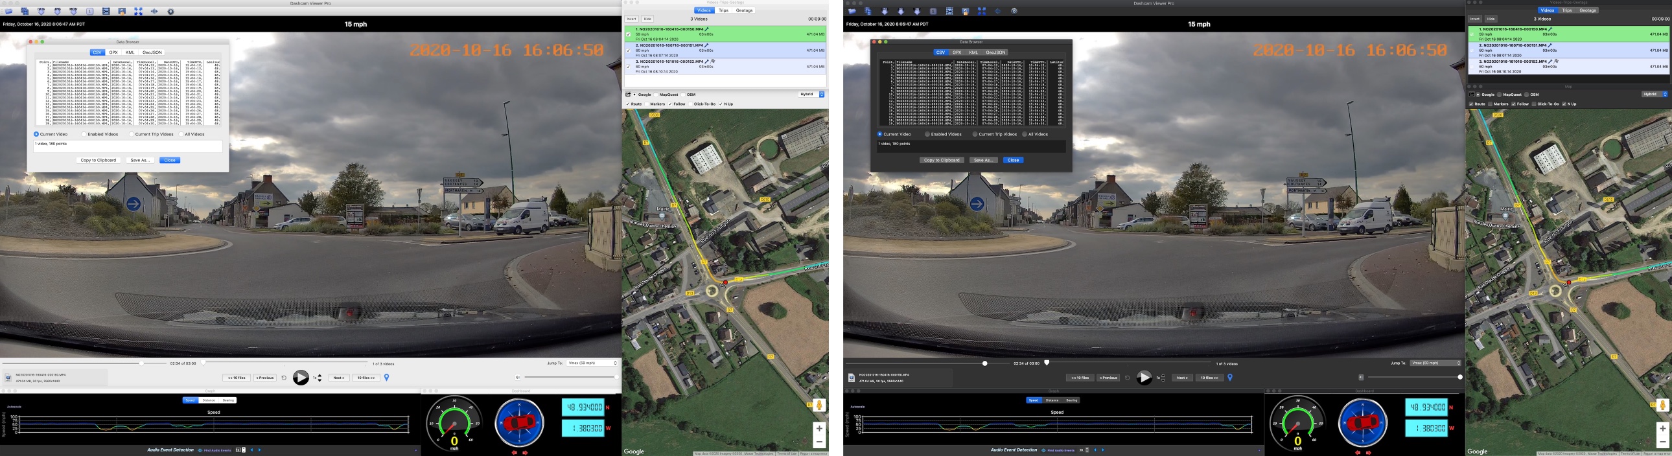Open Trips tab in light-mode video list
The height and width of the screenshot is (456, 1672).
click(723, 10)
